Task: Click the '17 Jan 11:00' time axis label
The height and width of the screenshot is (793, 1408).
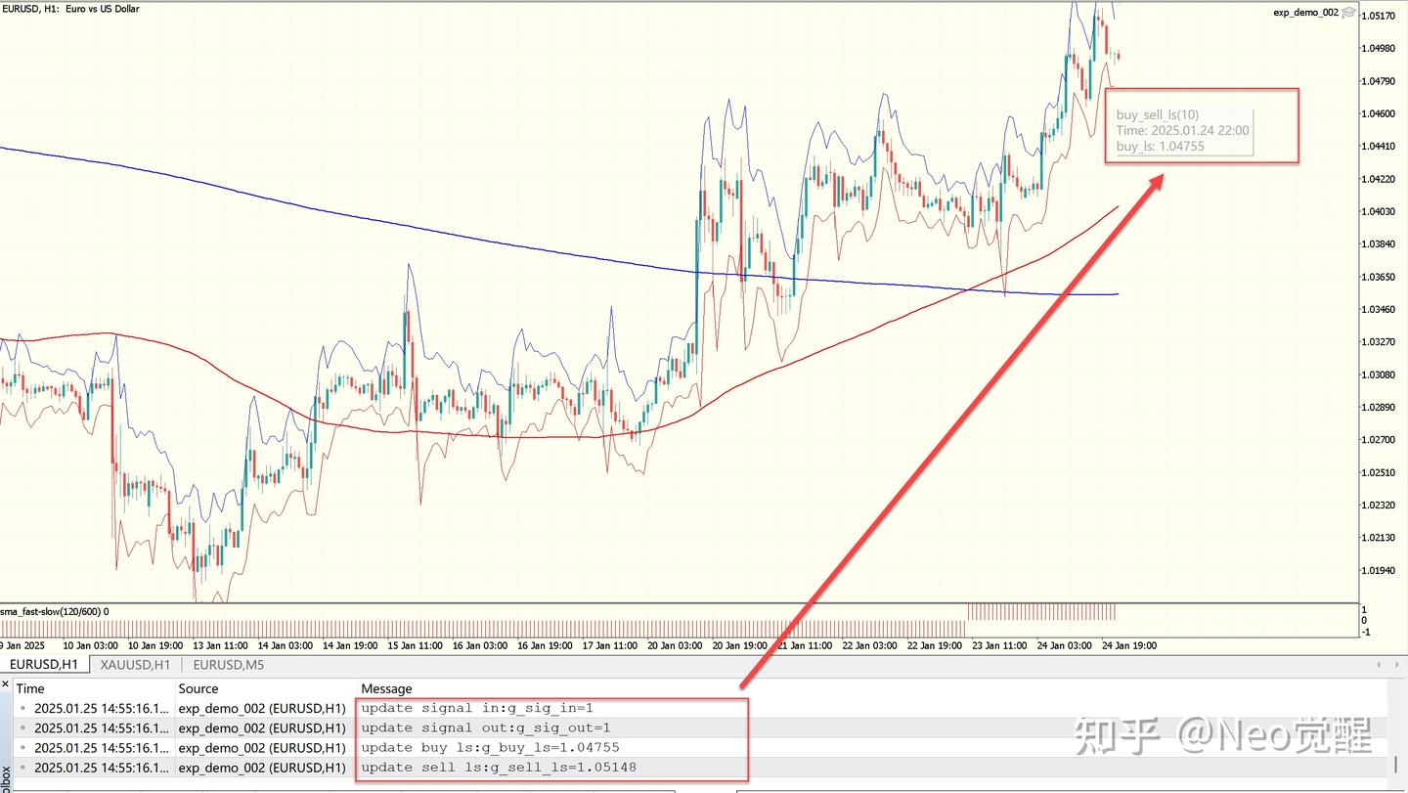Action: point(609,645)
